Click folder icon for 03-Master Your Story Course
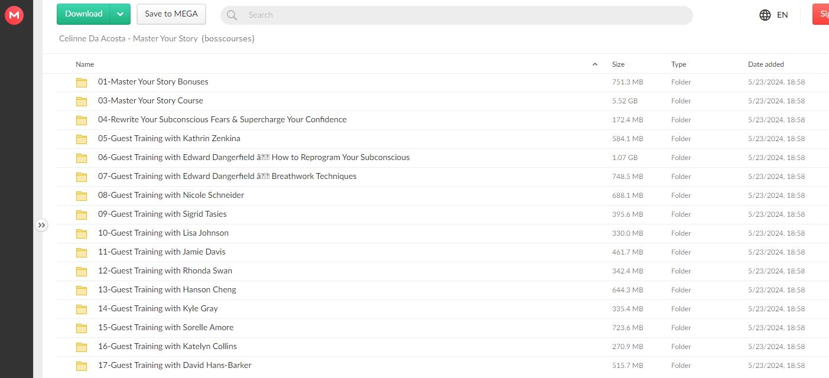 [82, 101]
